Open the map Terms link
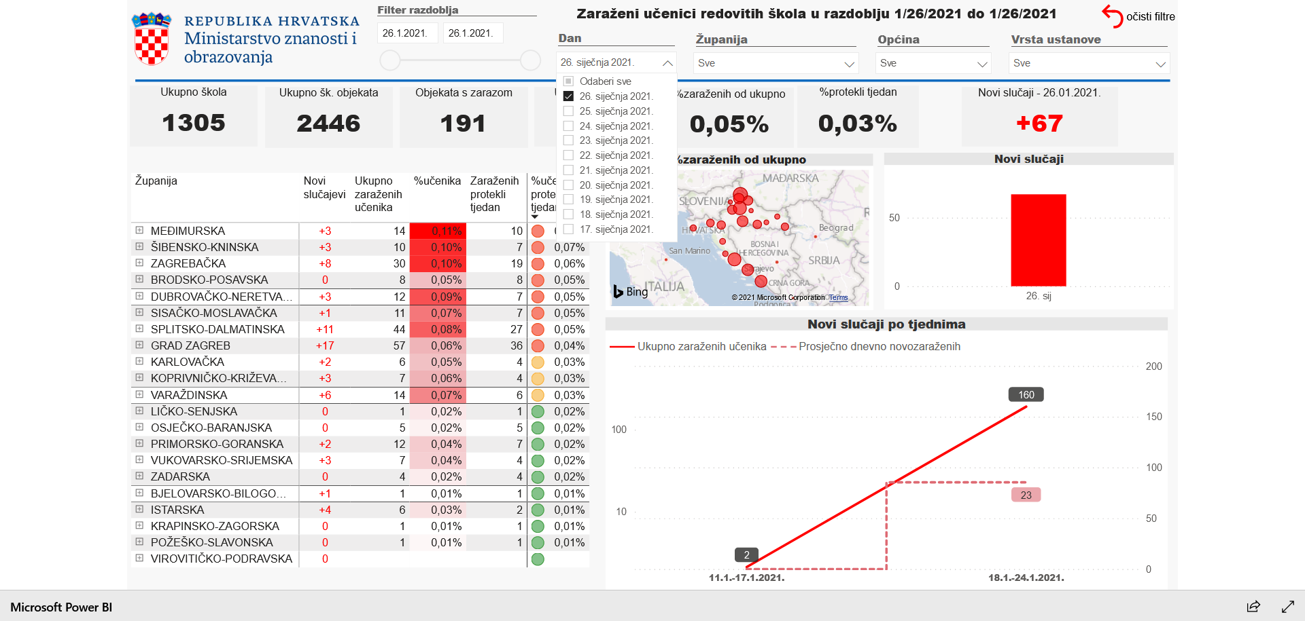This screenshot has width=1305, height=621. click(838, 297)
